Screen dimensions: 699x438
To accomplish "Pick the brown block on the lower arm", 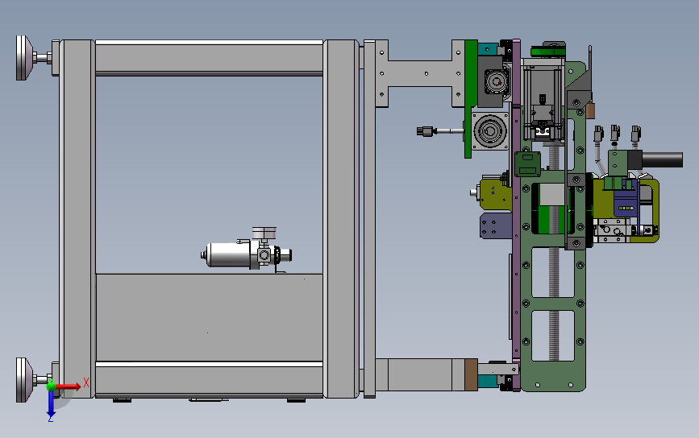I will (471, 374).
